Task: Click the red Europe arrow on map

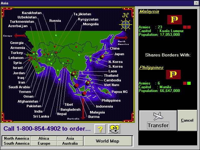Action: coord(19,36)
